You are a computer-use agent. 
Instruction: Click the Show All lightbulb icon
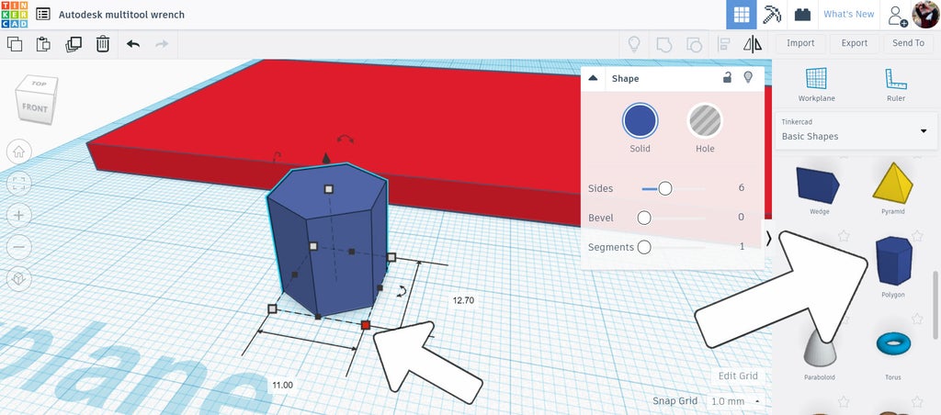(633, 44)
